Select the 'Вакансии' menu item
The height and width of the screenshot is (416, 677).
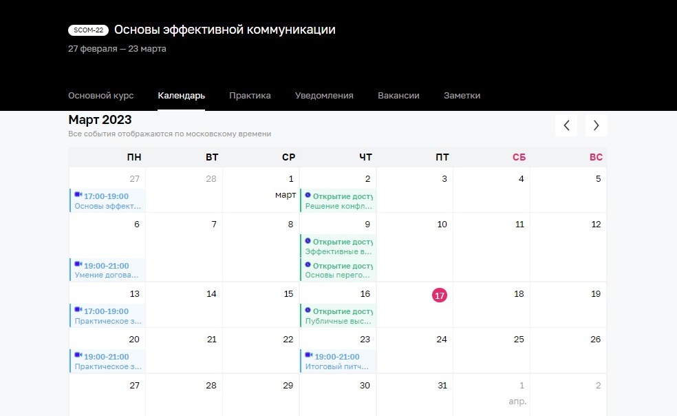(398, 95)
